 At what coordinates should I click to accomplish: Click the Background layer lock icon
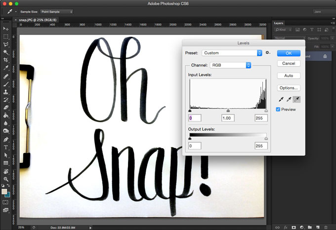(325, 56)
